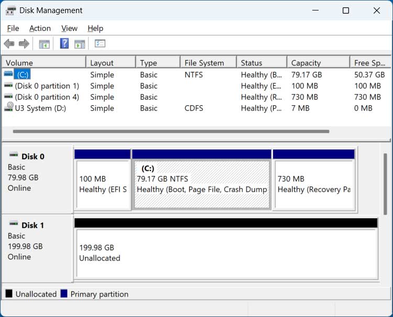This screenshot has height=317, width=393.
Task: Select (Disk 0 partition 4) in volume list
Action: (47, 97)
